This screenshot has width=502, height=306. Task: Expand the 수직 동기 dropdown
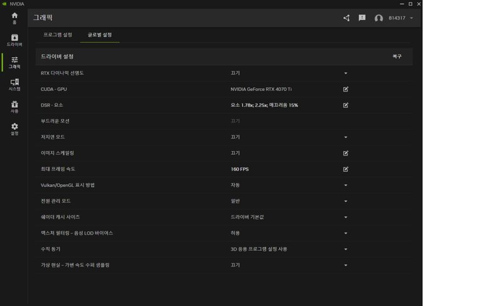coord(346,250)
